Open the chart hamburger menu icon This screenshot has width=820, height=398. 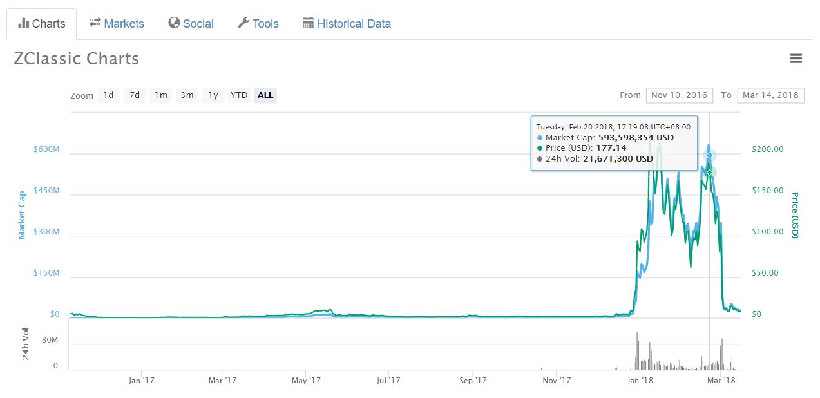(796, 59)
